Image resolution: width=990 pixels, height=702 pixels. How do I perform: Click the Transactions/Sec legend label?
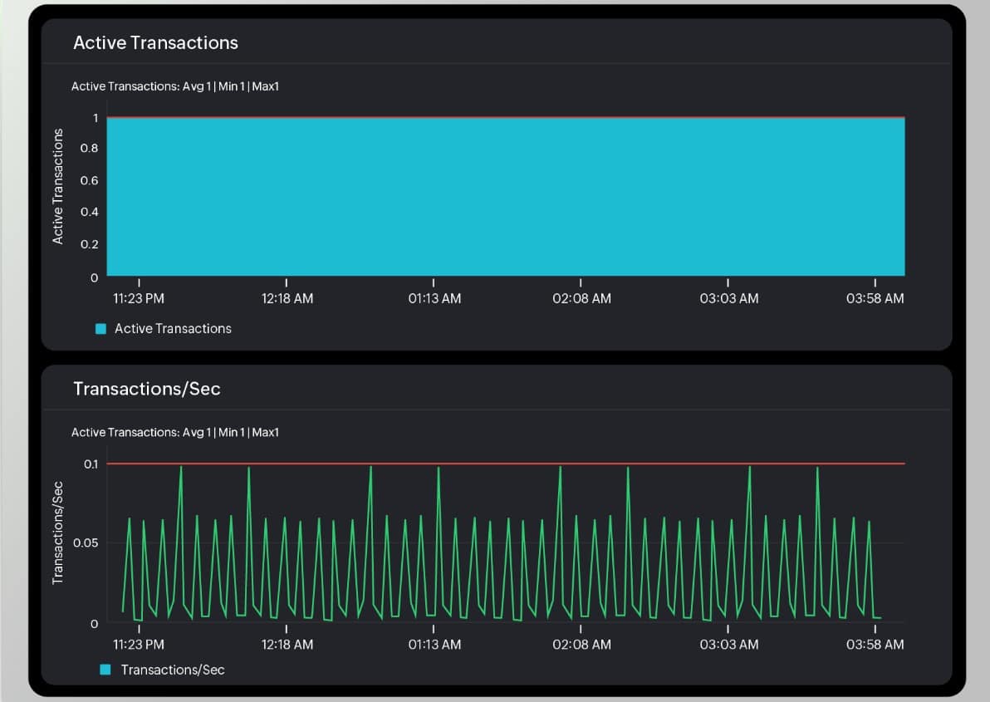click(173, 670)
